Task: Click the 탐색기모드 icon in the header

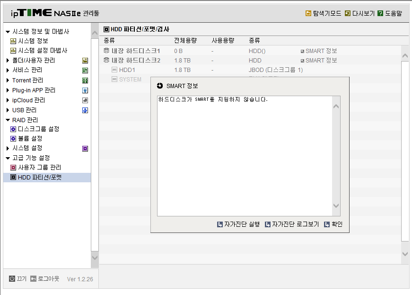Action: click(x=308, y=13)
